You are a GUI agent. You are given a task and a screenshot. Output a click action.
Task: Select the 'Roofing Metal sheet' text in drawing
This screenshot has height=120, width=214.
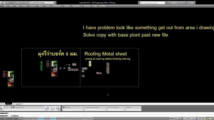[x=106, y=54]
